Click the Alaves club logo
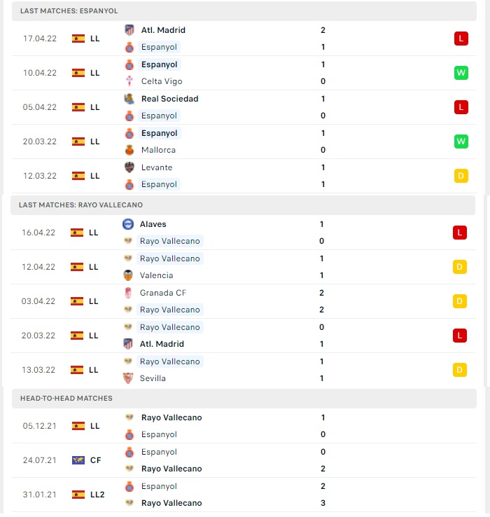 128,224
